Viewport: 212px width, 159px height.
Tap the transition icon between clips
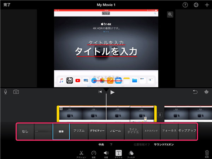coord(160,115)
